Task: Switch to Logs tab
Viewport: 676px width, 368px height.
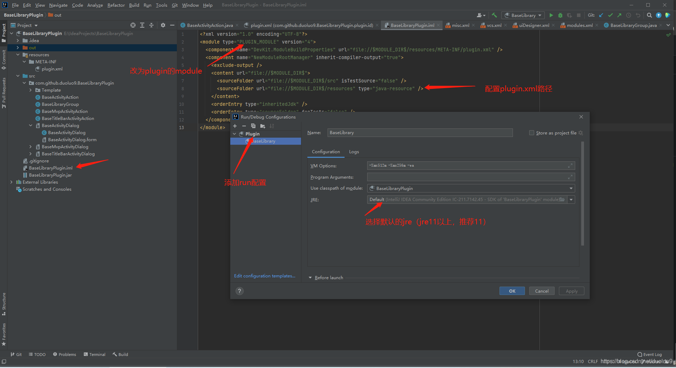Action: pyautogui.click(x=354, y=152)
